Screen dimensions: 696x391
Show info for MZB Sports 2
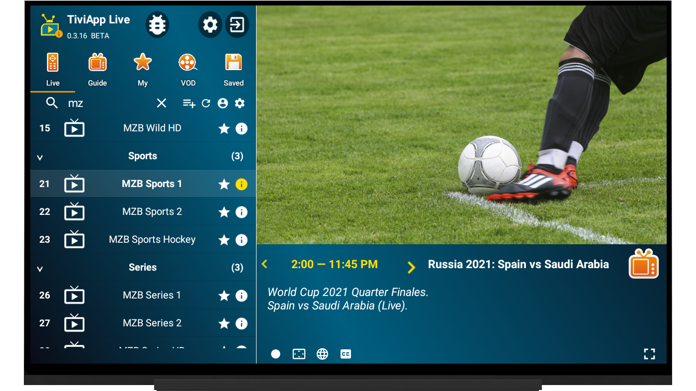[x=241, y=212]
